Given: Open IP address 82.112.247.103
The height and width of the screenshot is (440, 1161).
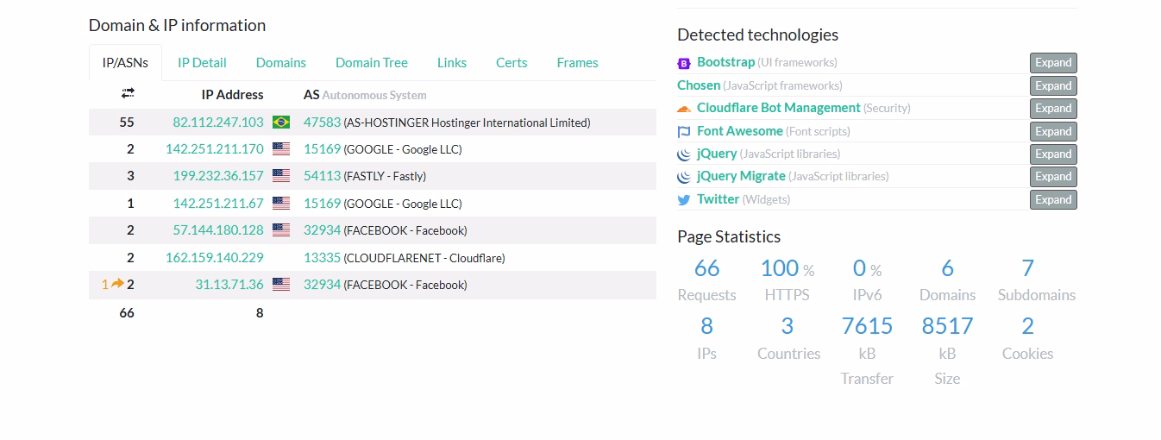Looking at the screenshot, I should pyautogui.click(x=218, y=123).
